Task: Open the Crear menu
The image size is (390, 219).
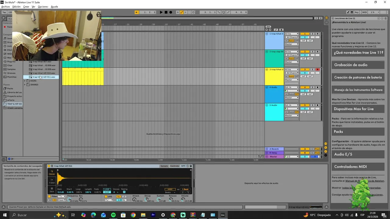Action: (26, 7)
